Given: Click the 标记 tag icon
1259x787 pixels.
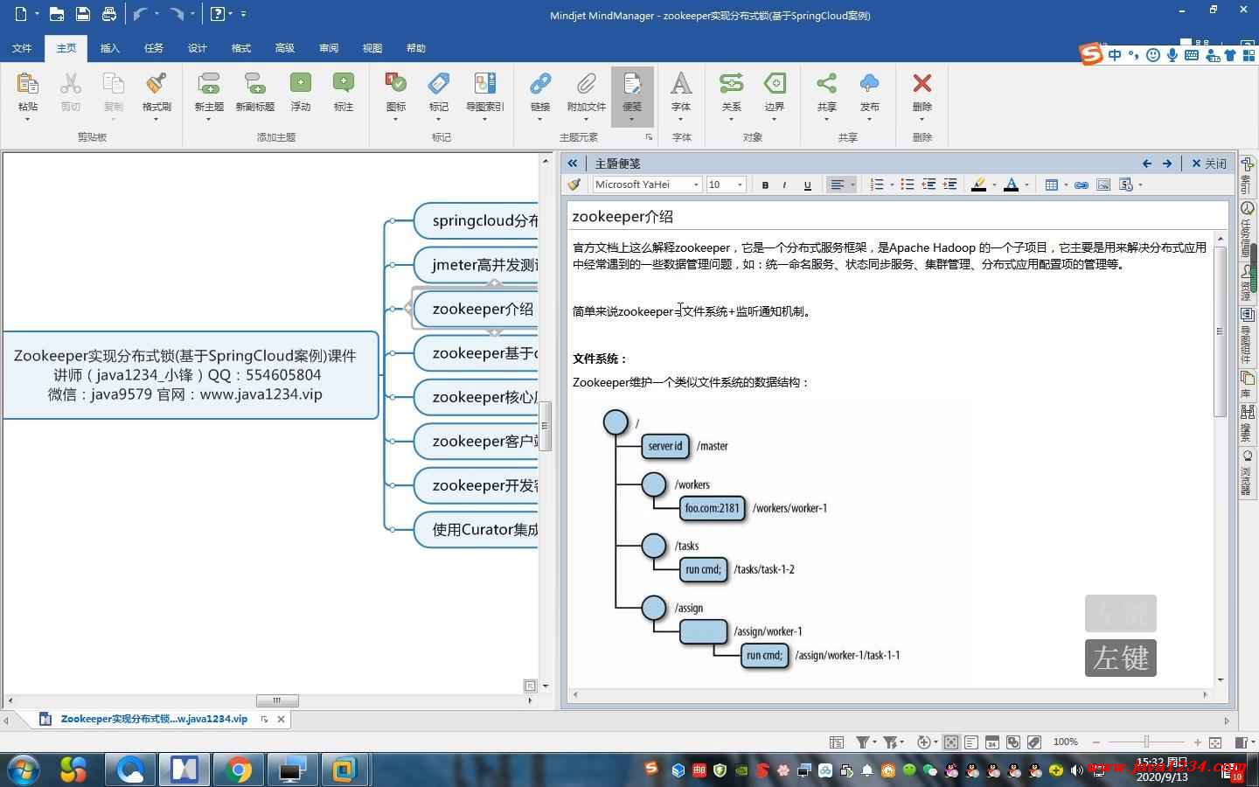Looking at the screenshot, I should click(439, 83).
